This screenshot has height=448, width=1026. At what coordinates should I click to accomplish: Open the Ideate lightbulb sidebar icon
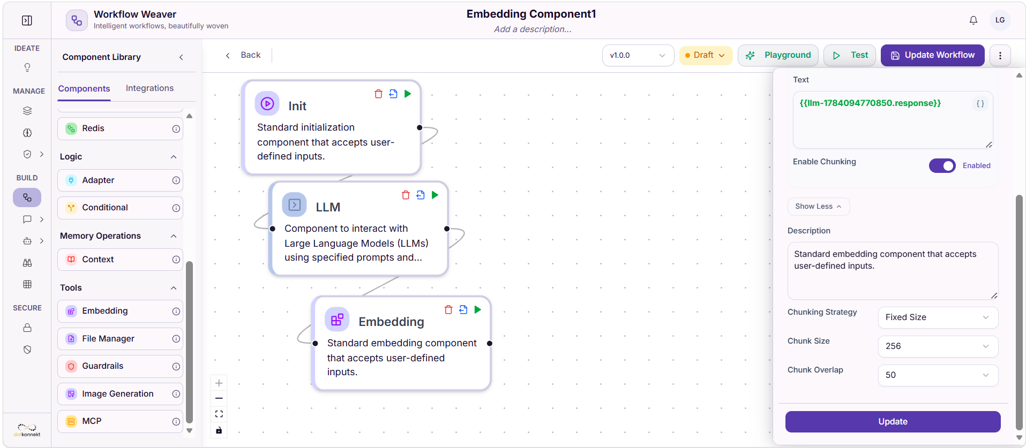click(27, 67)
